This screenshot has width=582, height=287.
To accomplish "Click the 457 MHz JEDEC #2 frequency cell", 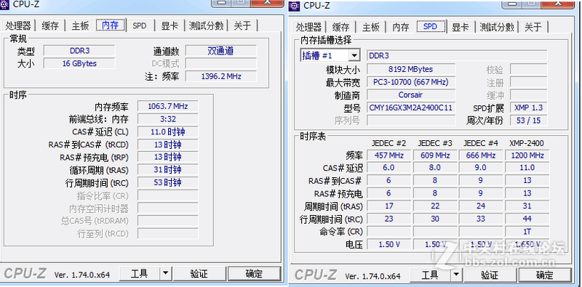I will click(389, 155).
